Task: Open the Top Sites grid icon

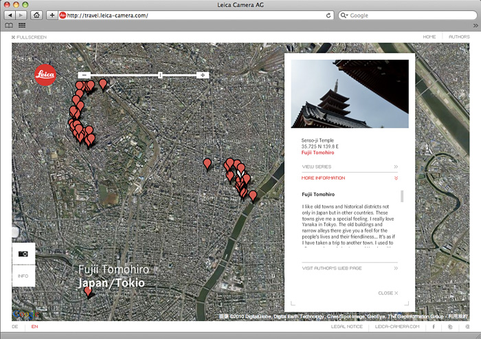Action: coord(22,25)
